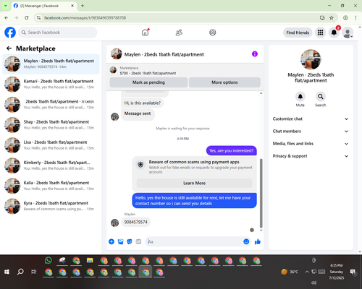Viewport: 362px width, 289px height.
Task: Open Chrome tab search dropdown
Action: pos(5,6)
